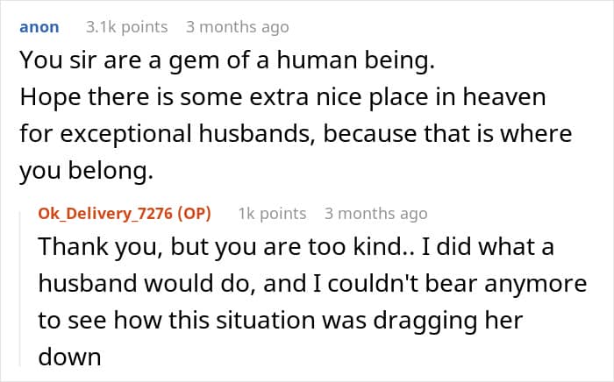Click the line starting "to see how this"
This screenshot has height=382, width=614.
pyautogui.click(x=280, y=321)
